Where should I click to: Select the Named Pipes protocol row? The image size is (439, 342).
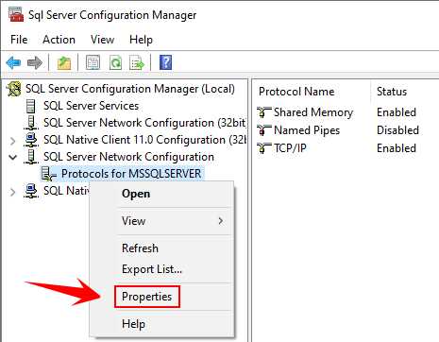[307, 130]
